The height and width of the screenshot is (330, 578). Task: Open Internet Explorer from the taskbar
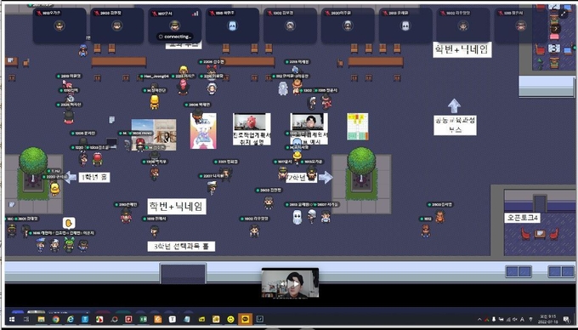click(x=70, y=319)
